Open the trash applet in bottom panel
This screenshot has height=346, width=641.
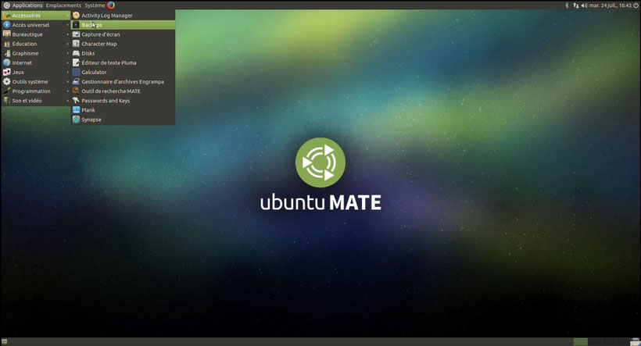(x=635, y=341)
